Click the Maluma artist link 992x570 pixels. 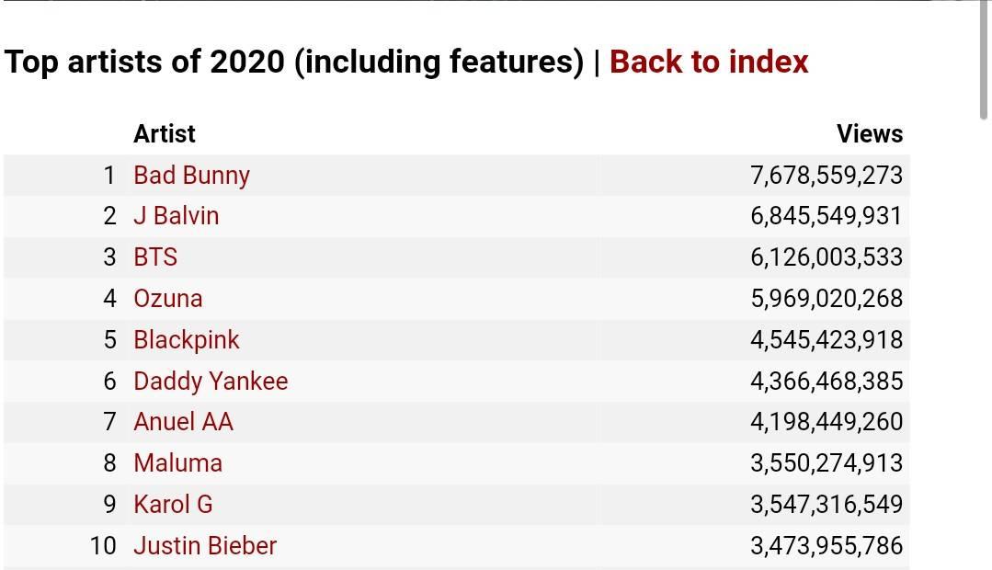pos(177,463)
